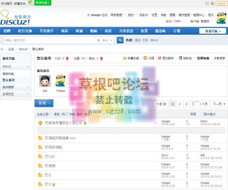Go to page 2 of the thread list

tap(180, 104)
